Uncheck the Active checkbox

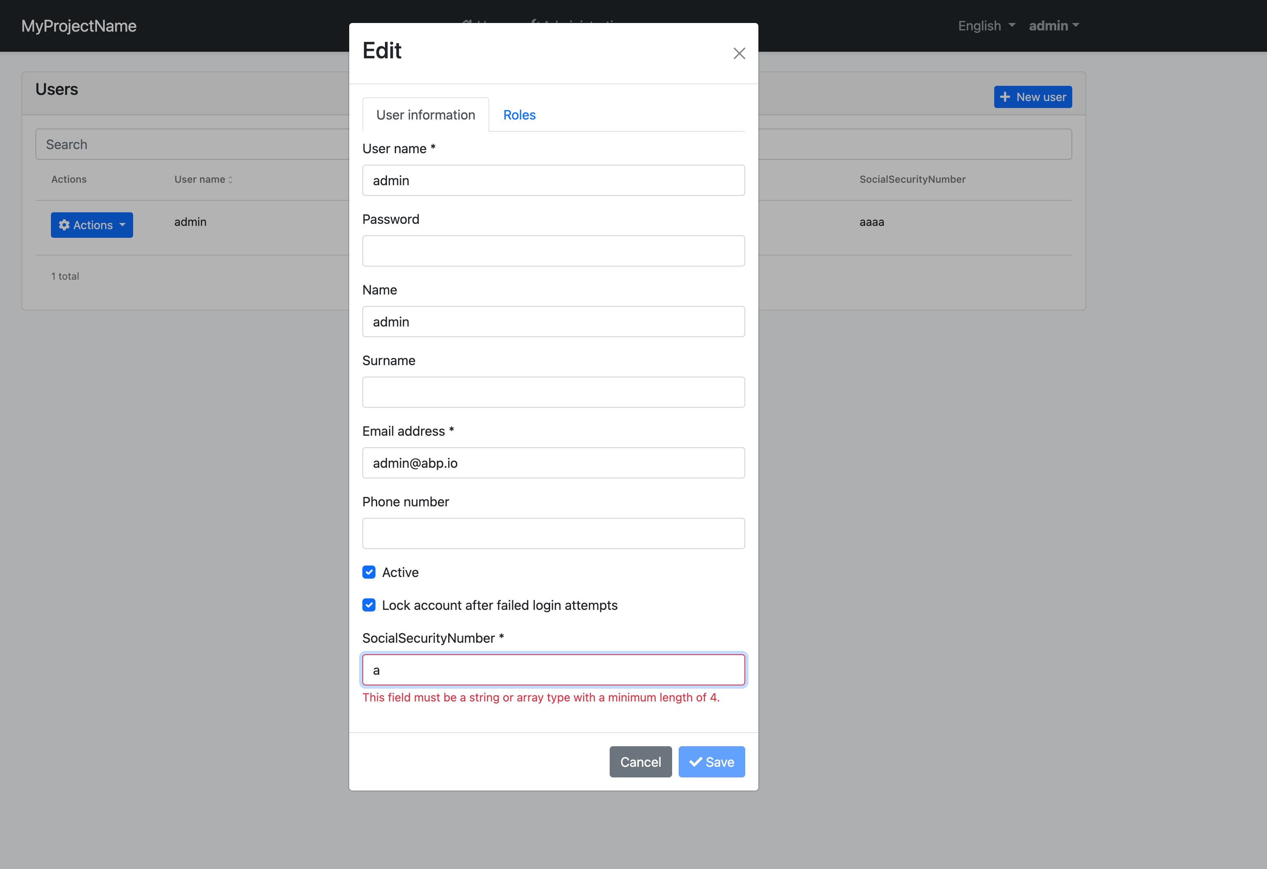tap(369, 572)
